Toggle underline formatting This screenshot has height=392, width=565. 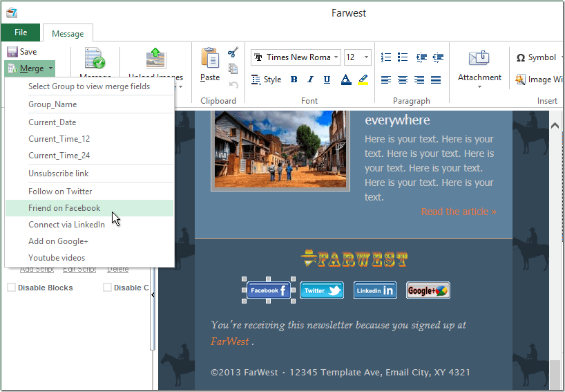click(327, 80)
